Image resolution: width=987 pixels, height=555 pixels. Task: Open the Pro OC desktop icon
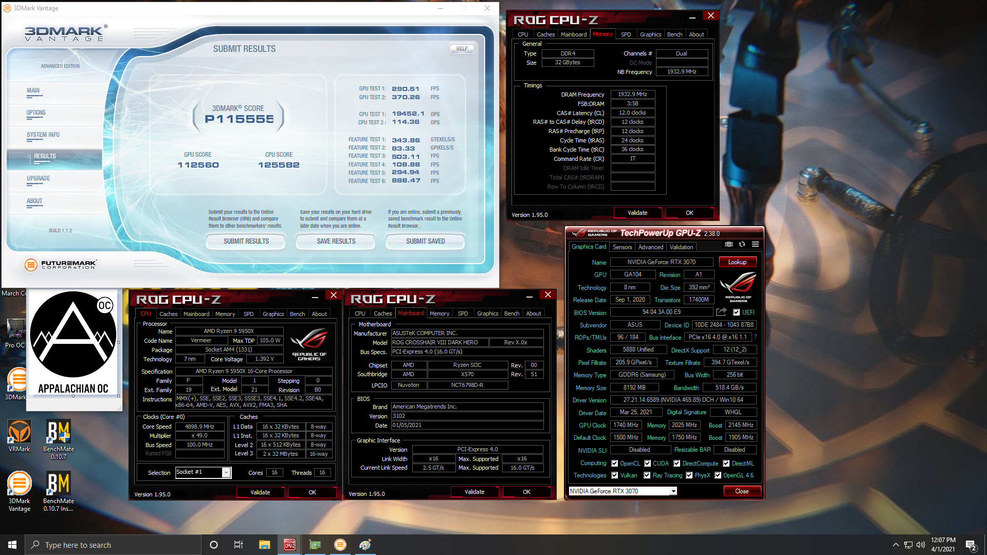[x=15, y=334]
